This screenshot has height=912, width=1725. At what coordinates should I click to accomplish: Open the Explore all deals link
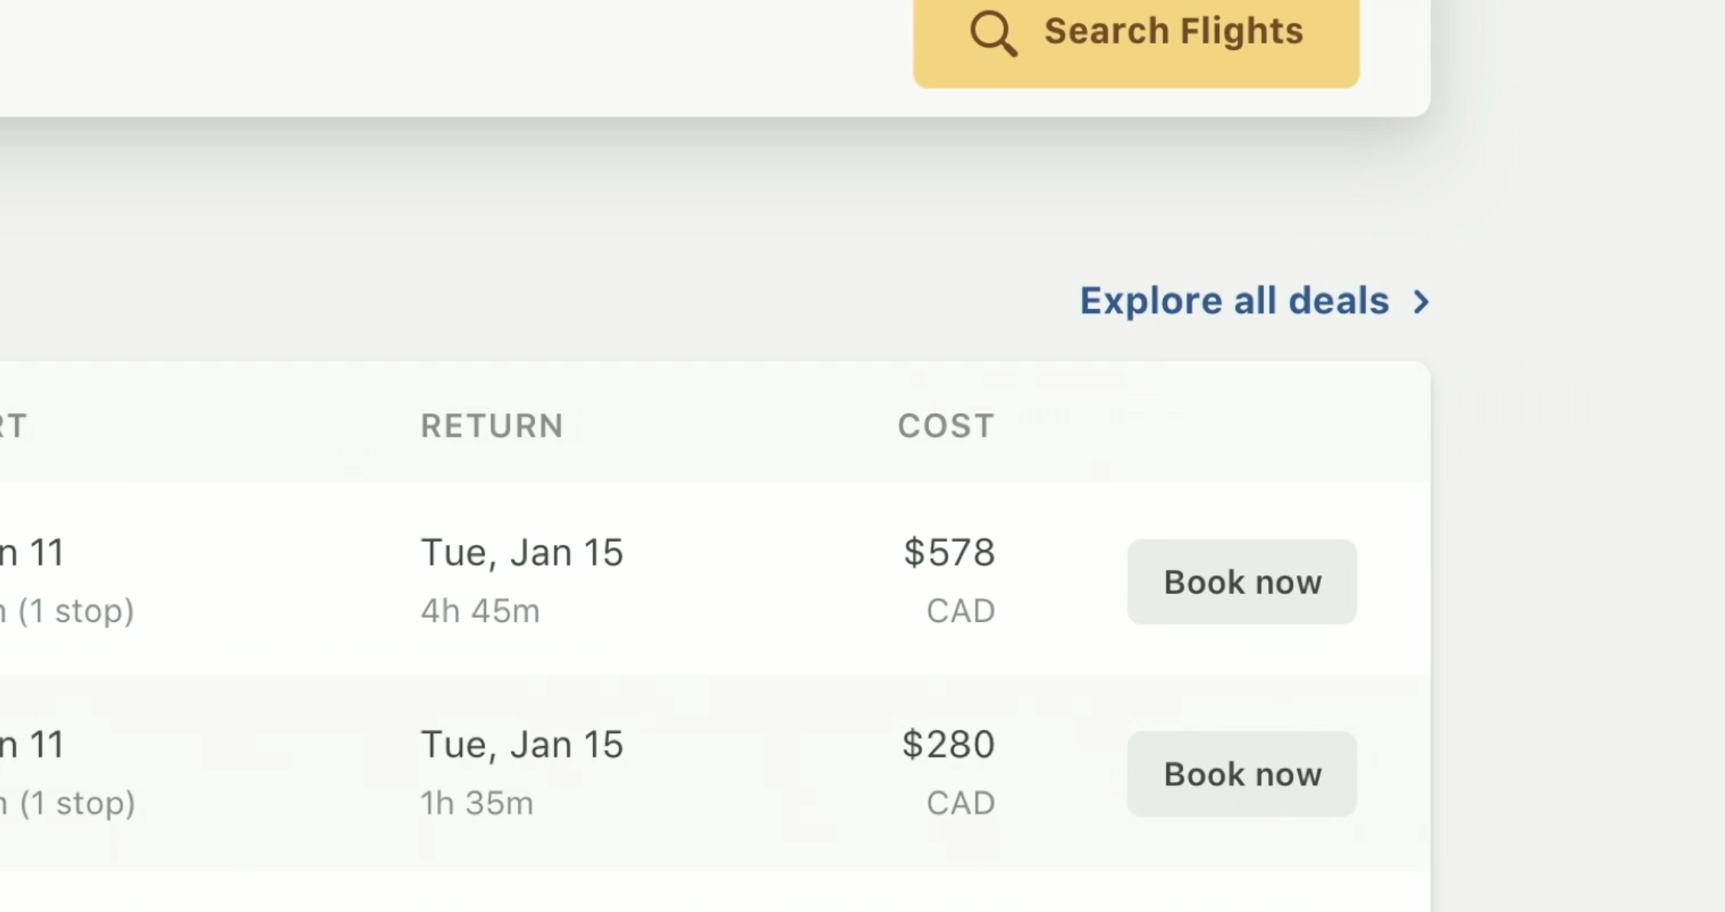coord(1234,301)
